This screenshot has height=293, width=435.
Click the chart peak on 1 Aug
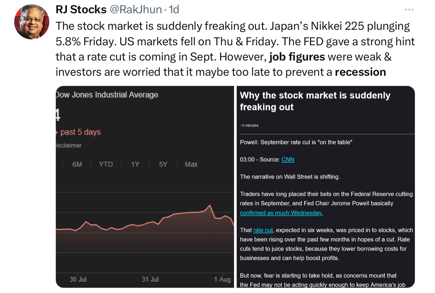click(210, 205)
